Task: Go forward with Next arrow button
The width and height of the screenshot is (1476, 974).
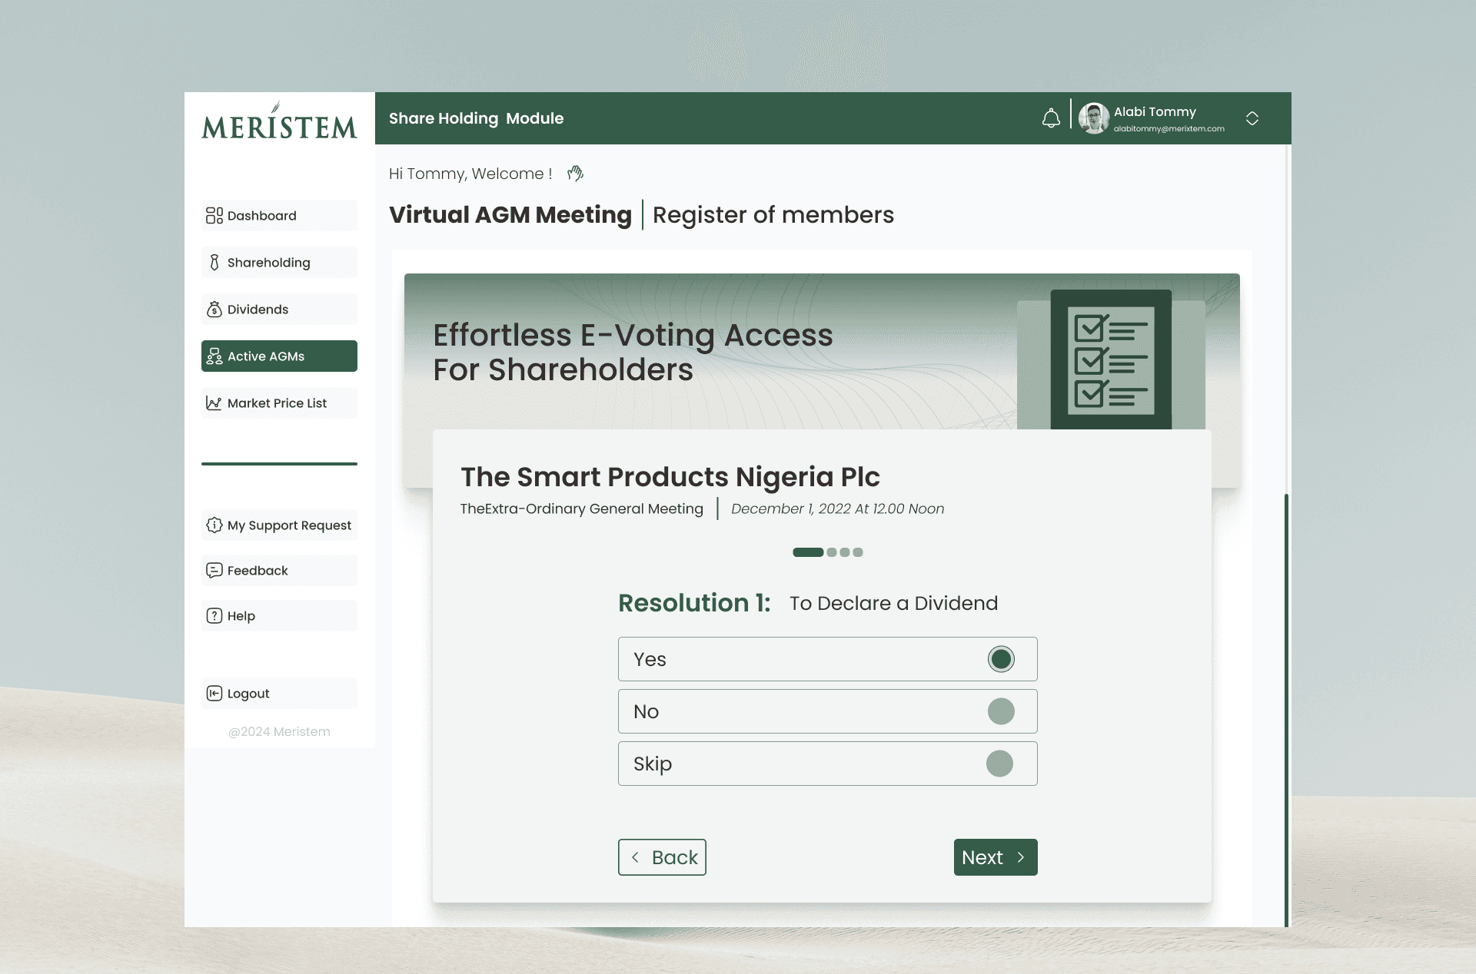Action: [x=996, y=857]
